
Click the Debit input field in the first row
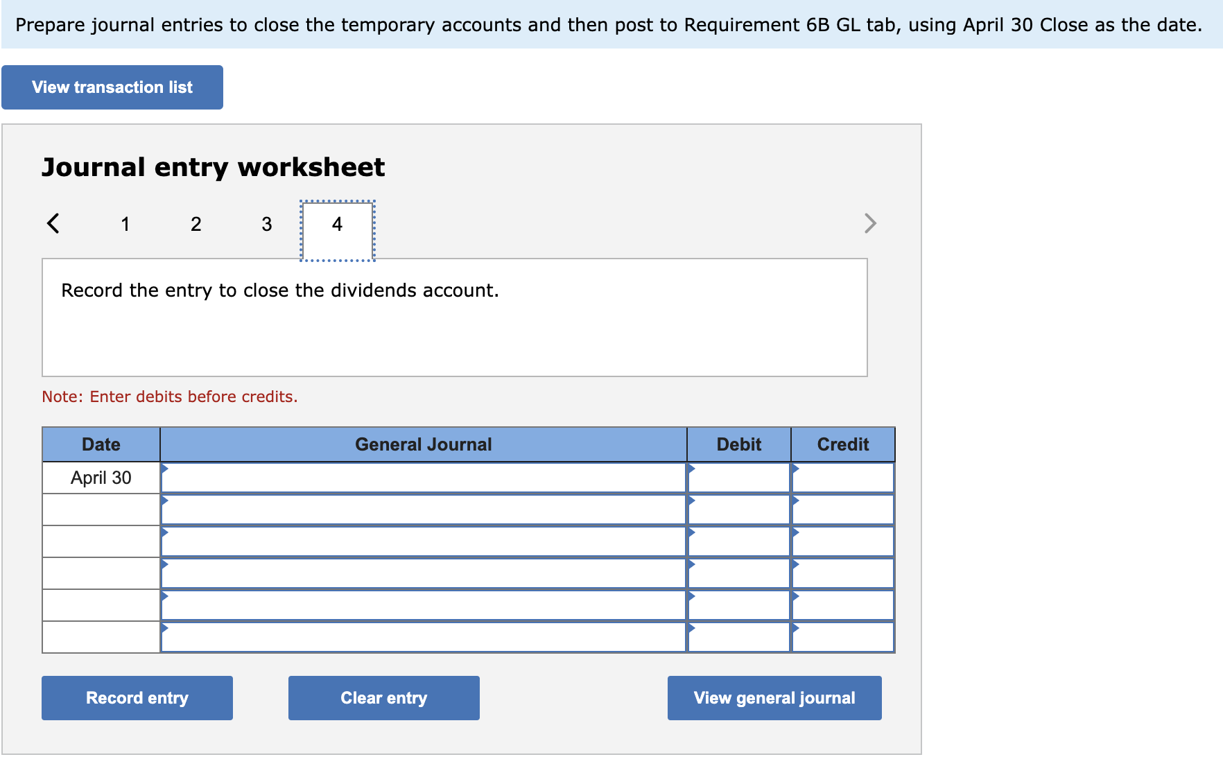tap(738, 477)
